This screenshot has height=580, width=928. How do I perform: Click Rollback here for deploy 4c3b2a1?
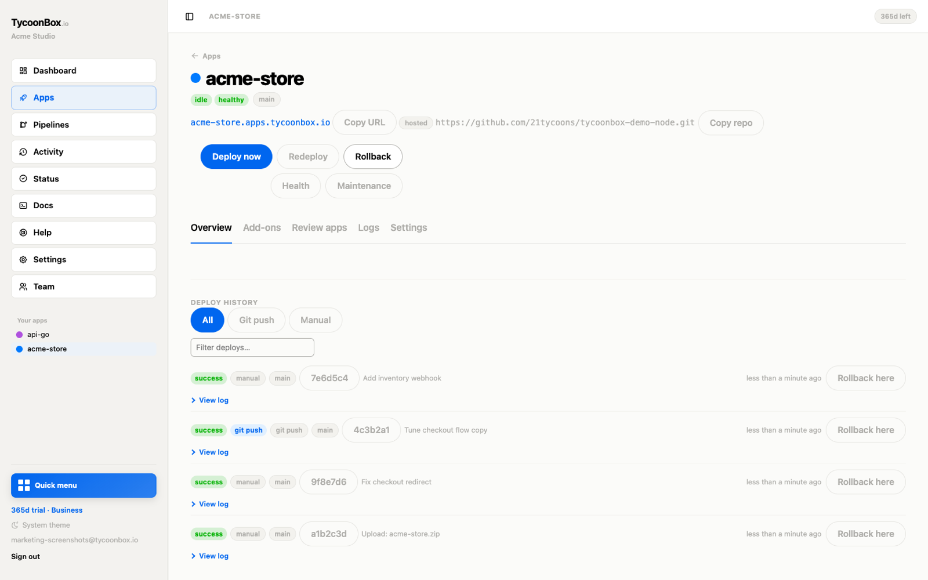(x=866, y=430)
